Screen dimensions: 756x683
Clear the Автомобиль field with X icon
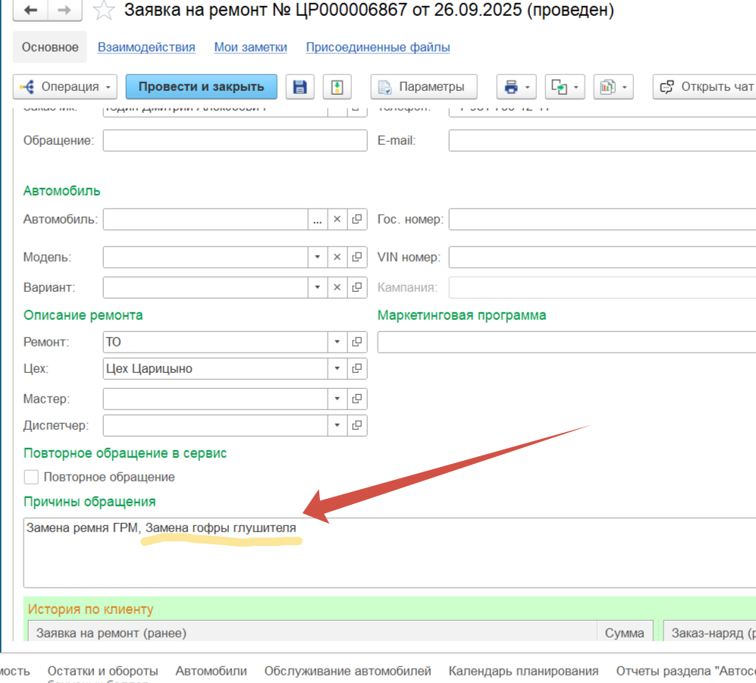click(337, 219)
